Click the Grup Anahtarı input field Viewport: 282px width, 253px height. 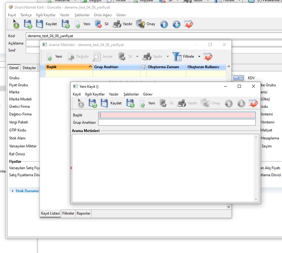point(176,123)
